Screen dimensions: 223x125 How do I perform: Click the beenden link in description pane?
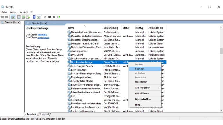pos(42,34)
